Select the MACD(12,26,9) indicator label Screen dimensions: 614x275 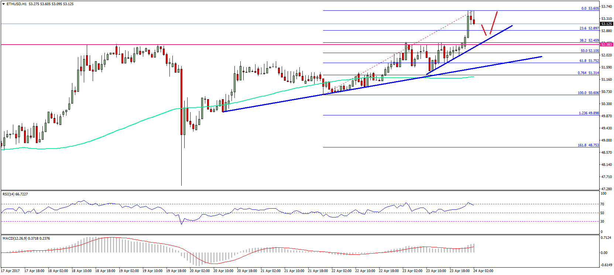(x=26, y=238)
